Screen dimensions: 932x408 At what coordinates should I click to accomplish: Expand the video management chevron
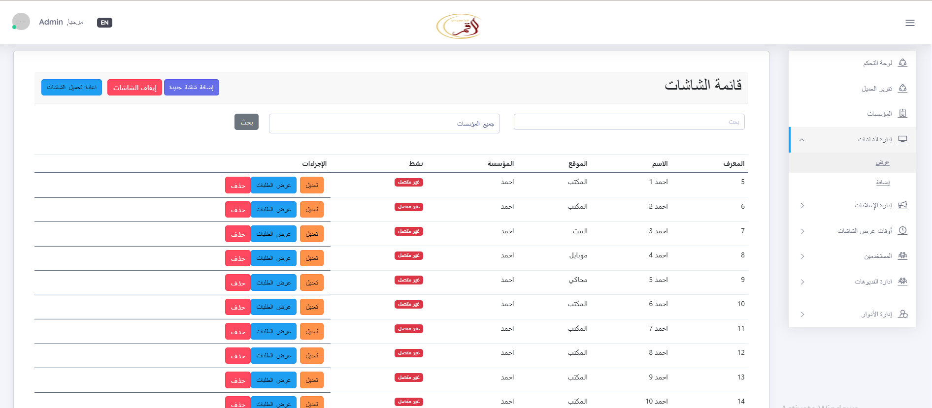802,282
